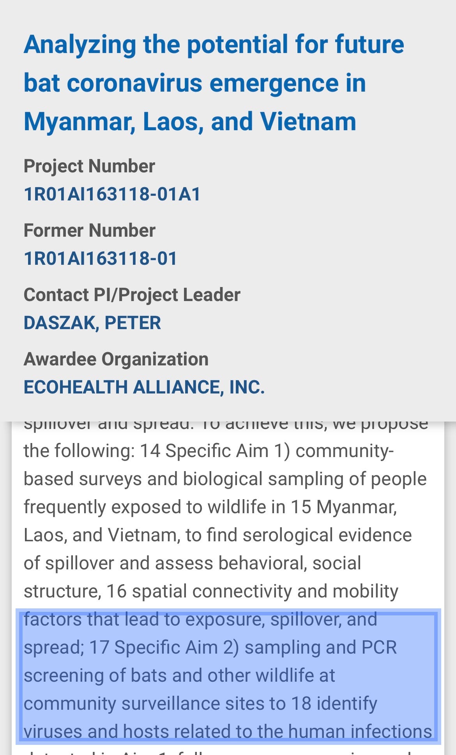The height and width of the screenshot is (755, 456).
Task: Open the ECOHEALTH ALLIANCE, INC. organization link
Action: click(x=144, y=387)
